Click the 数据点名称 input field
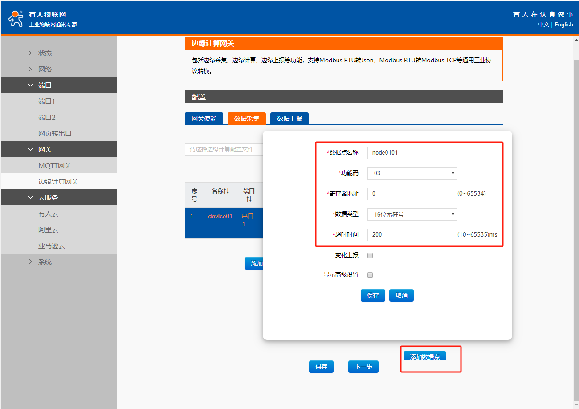Screen dimensions: 579x409 [412, 153]
